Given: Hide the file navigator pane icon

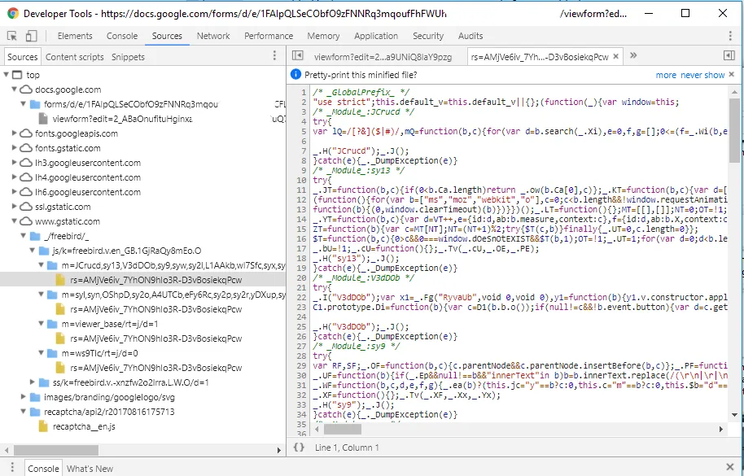Looking at the screenshot, I should [297, 56].
